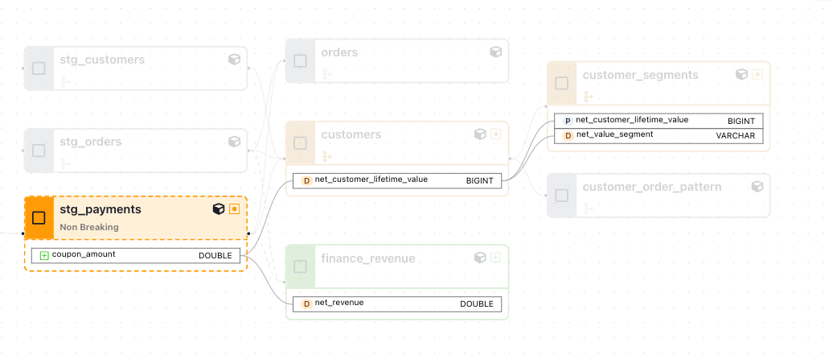Check the customer_order_pattern node checkbox
This screenshot has width=833, height=359.
point(561,195)
